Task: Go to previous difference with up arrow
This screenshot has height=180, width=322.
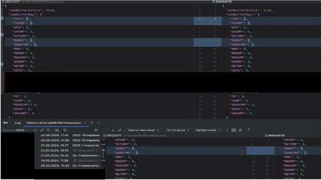Action: click(x=107, y=130)
